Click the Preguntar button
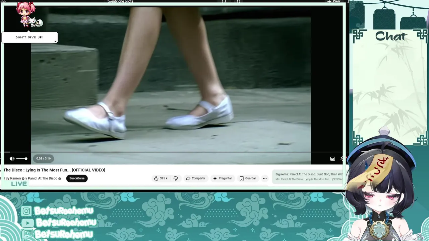This screenshot has width=429, height=241. point(222,178)
